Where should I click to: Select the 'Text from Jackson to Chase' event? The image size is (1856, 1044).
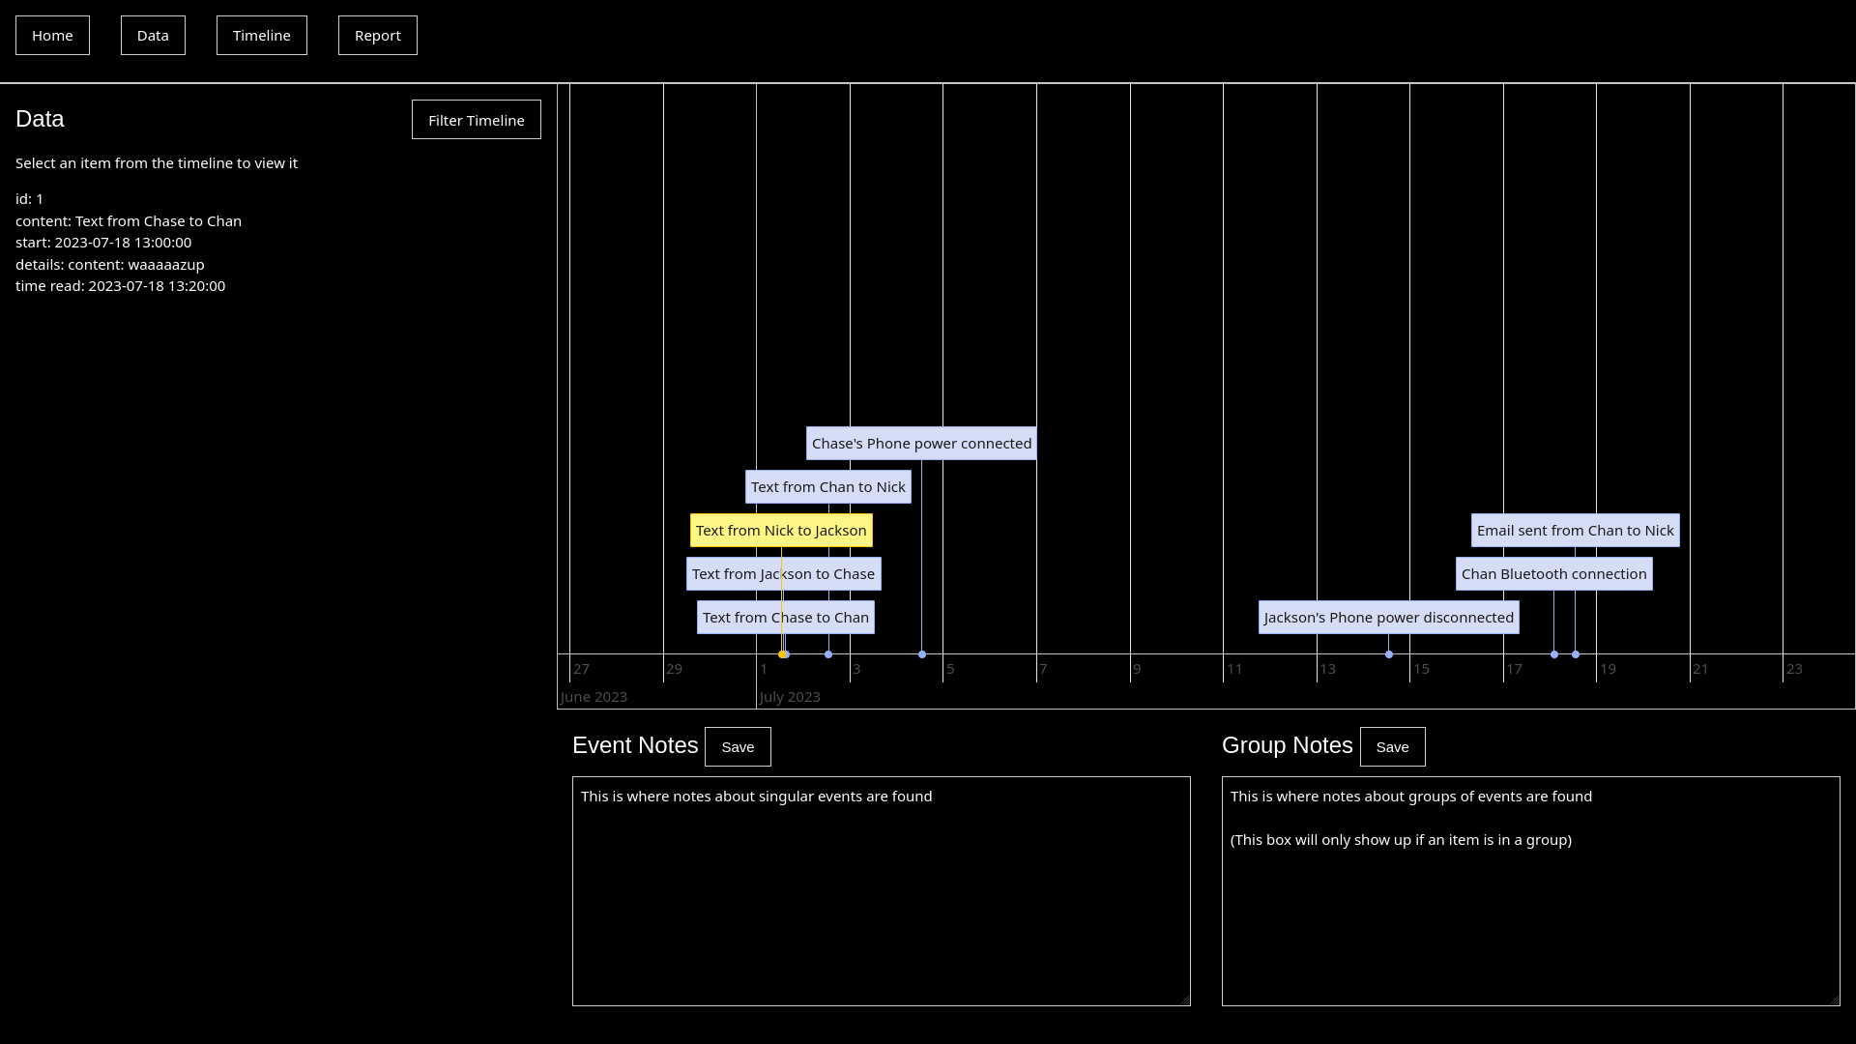pyautogui.click(x=784, y=574)
